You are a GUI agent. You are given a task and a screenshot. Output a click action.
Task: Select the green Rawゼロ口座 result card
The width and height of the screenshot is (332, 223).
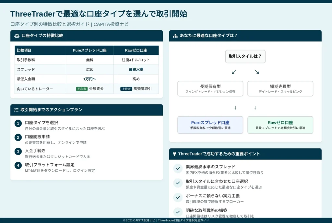pos(280,125)
